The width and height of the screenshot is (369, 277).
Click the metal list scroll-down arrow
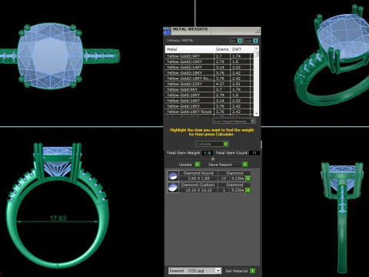256,113
